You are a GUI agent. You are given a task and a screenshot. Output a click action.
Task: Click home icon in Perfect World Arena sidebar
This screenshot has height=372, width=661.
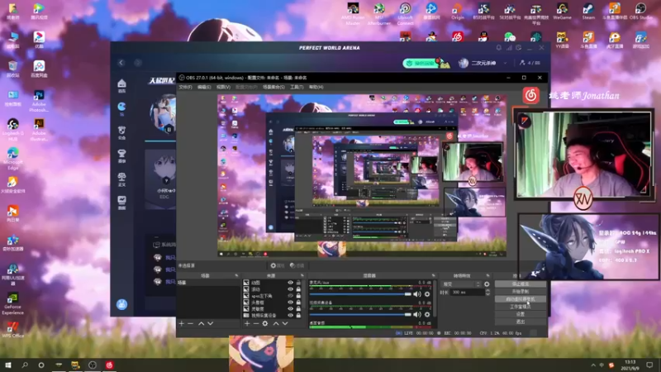pyautogui.click(x=121, y=86)
